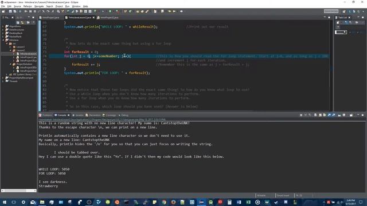Open the Edit menu
This screenshot has height=206, width=367.
[9, 6]
